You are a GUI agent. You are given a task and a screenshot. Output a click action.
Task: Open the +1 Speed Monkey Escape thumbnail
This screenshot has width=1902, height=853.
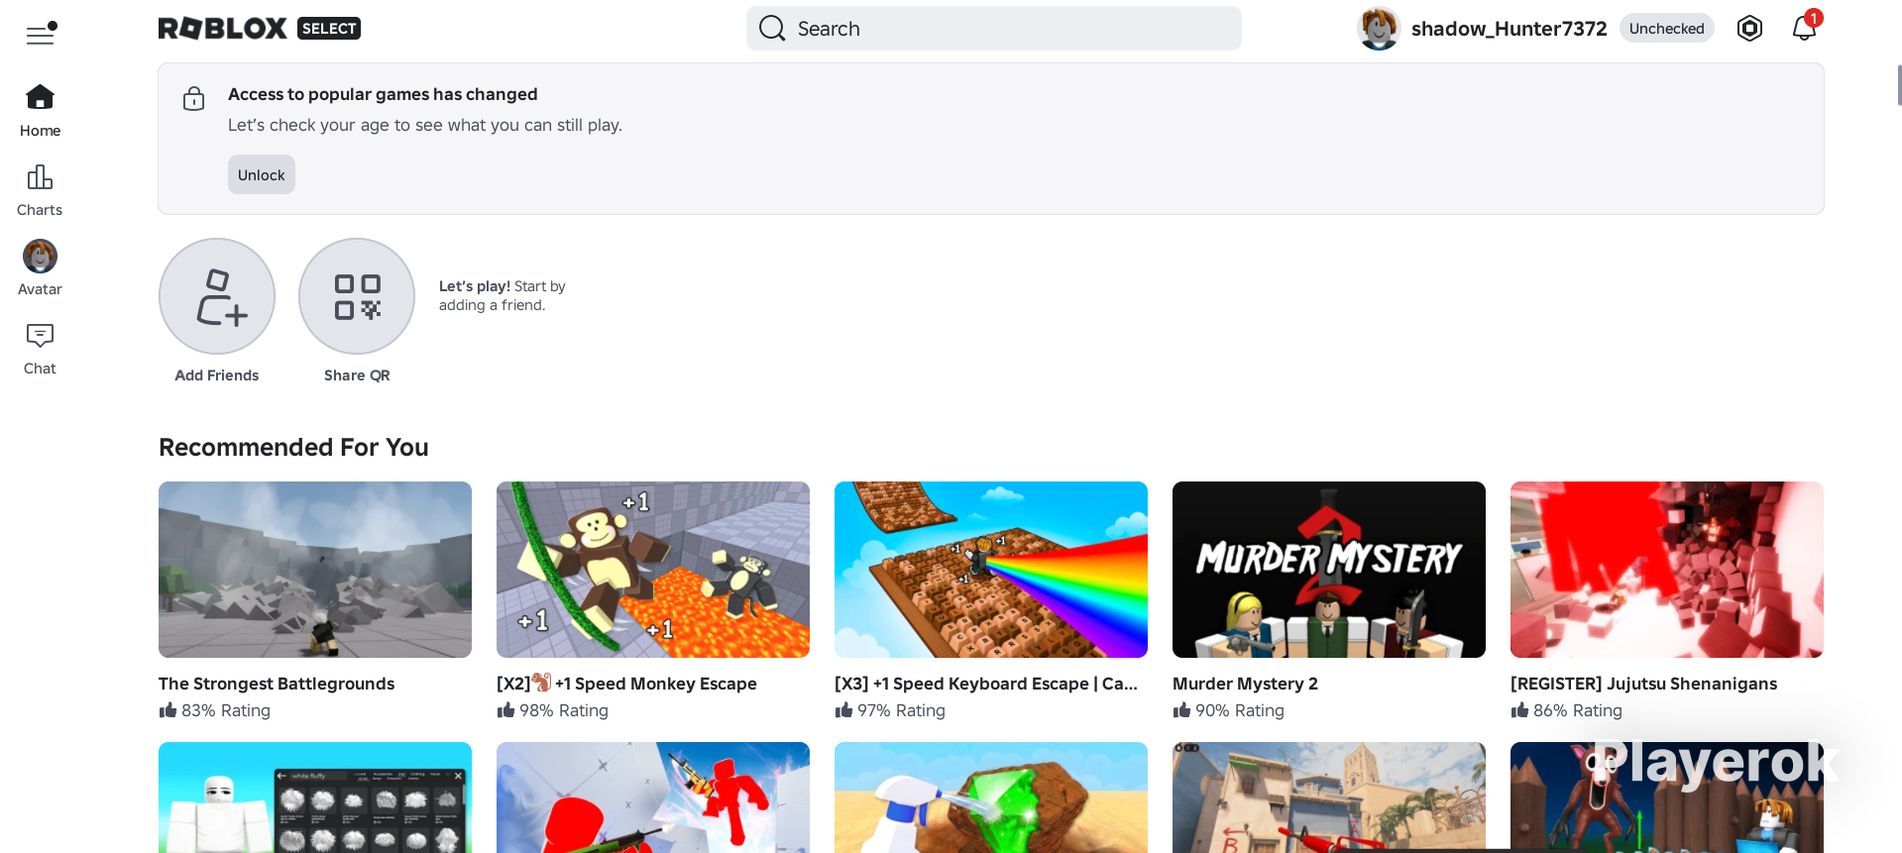653,570
